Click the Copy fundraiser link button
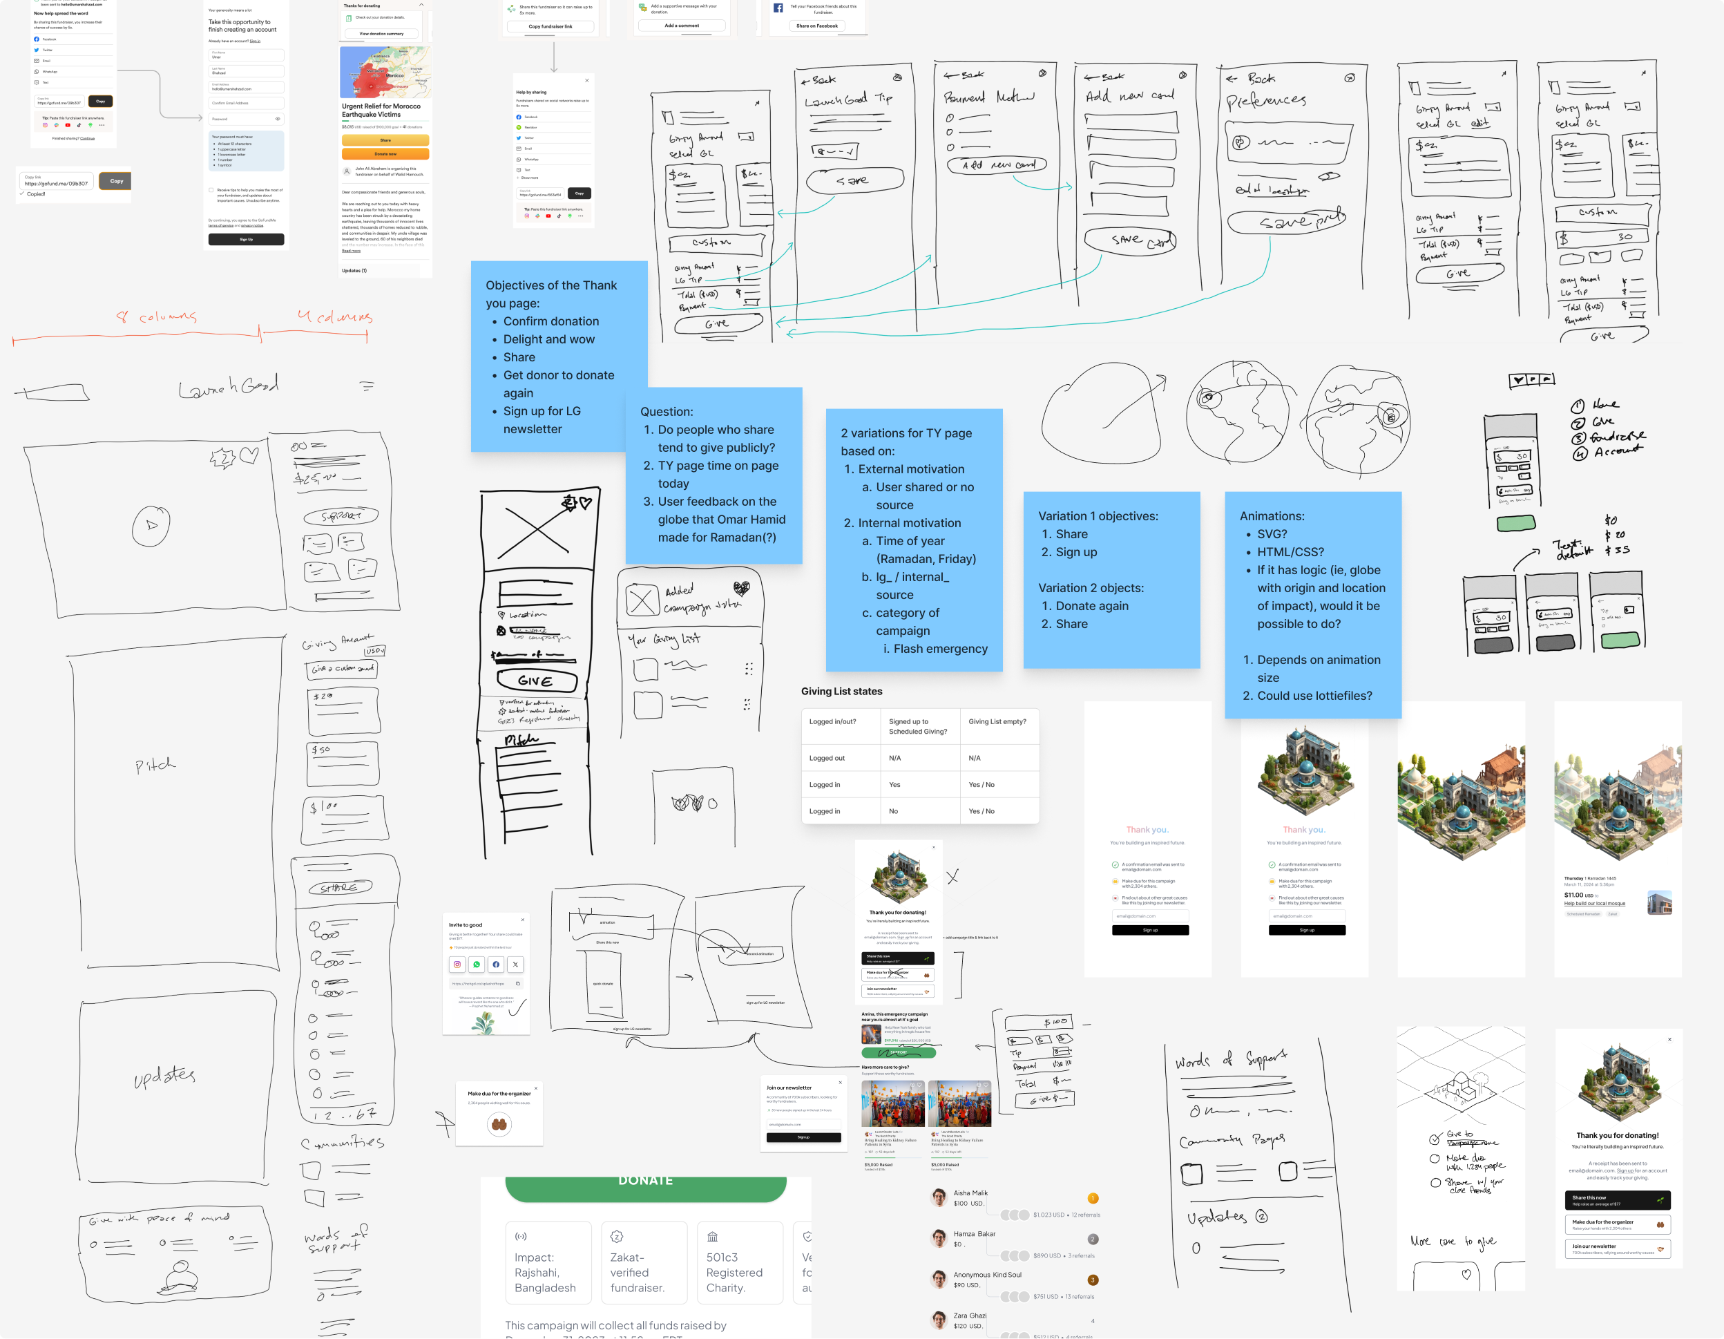The image size is (1724, 1339). (x=550, y=26)
